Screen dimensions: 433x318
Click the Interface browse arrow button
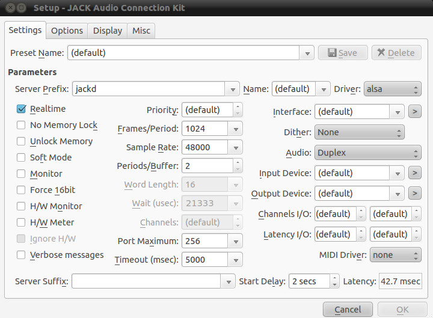pos(415,112)
